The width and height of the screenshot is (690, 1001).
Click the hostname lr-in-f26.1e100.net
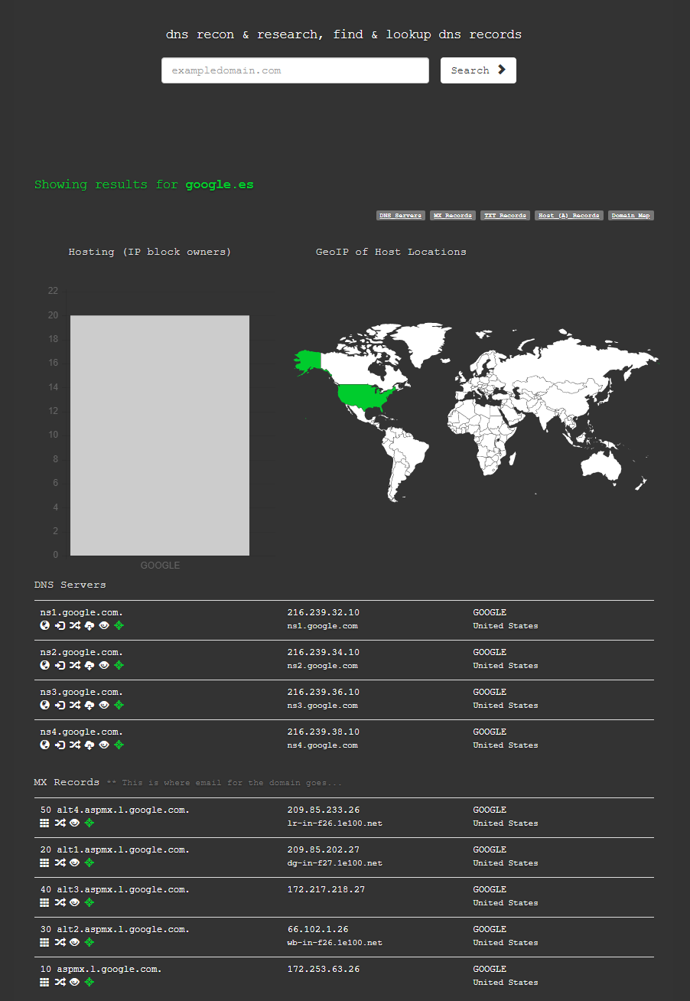(x=335, y=823)
